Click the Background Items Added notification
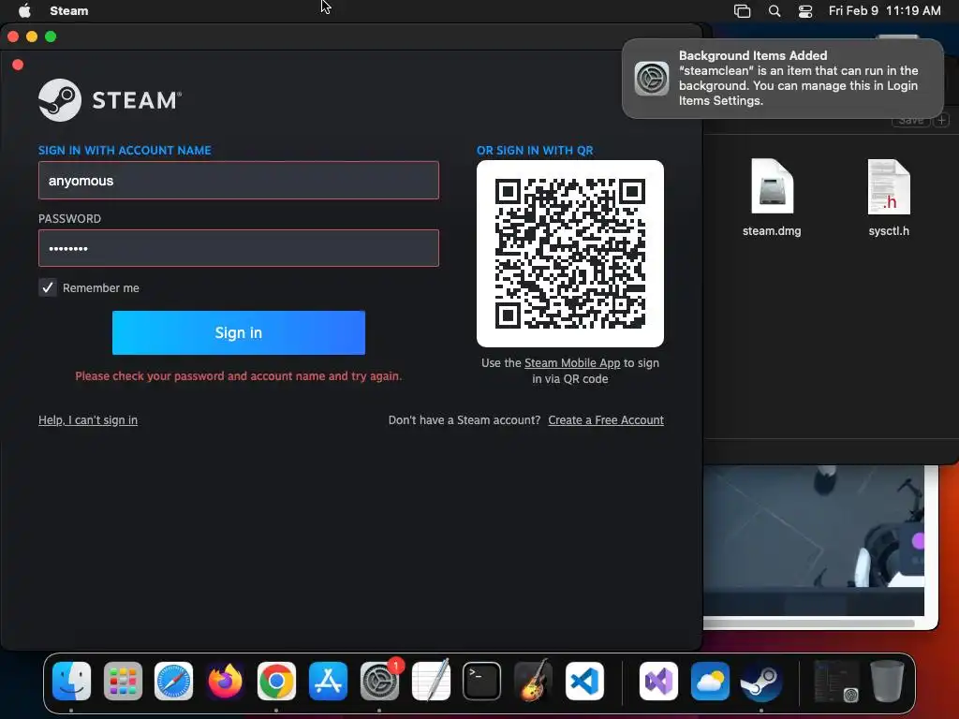959x719 pixels. click(783, 79)
